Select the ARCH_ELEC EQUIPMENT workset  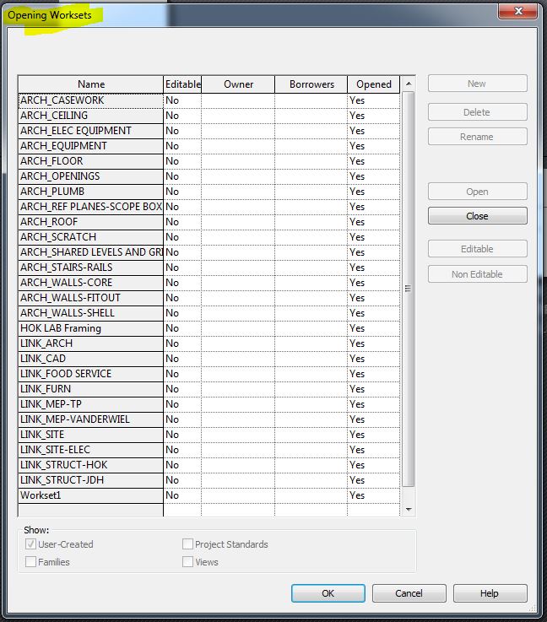91,131
